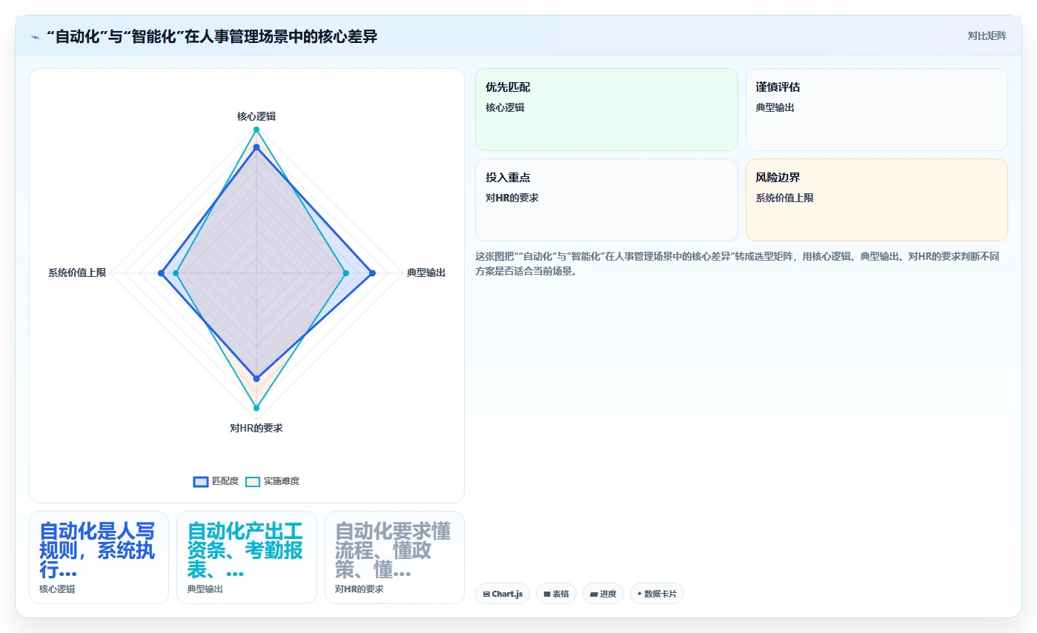The image size is (1037, 633).
Task: Open the 自动化是人写规则 stat card
Action: tap(99, 557)
